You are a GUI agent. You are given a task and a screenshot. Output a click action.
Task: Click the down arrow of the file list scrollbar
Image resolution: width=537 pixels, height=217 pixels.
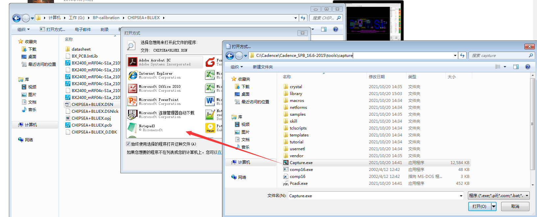[532, 185]
